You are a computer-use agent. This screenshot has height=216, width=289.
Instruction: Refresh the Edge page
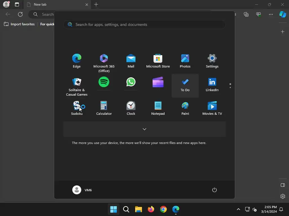(x=20, y=14)
